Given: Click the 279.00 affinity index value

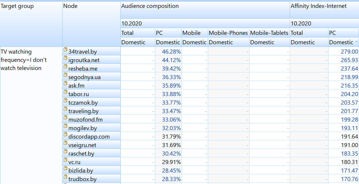Looking at the screenshot, I should 349,52.
